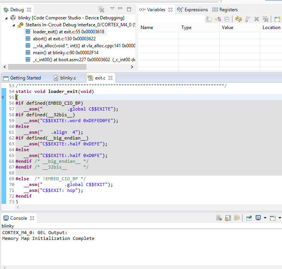Switch to the blinky.c editor tab
The width and height of the screenshot is (282, 269).
tap(68, 78)
